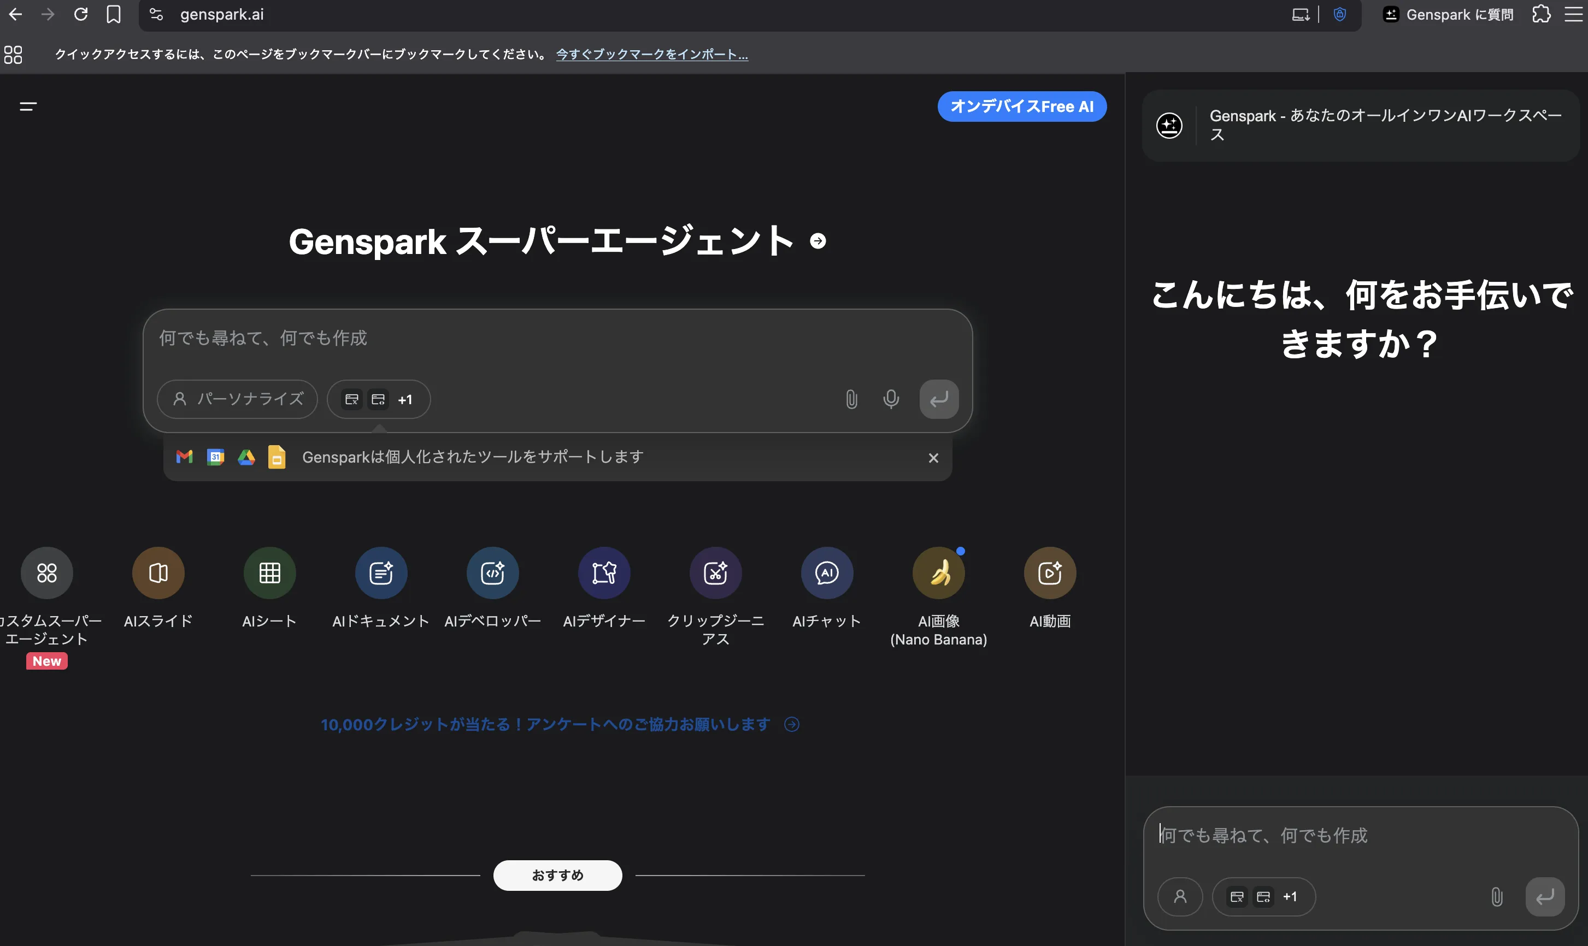Open the sidebar with the hamburger icon
The width and height of the screenshot is (1588, 946).
click(x=28, y=106)
